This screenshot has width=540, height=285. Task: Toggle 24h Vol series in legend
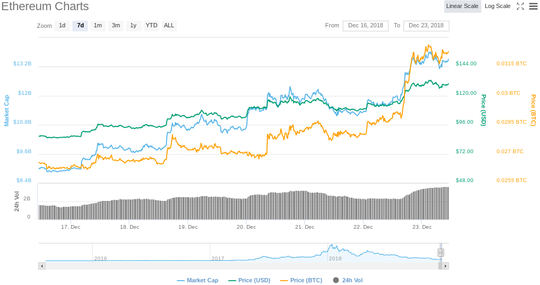coord(348,280)
